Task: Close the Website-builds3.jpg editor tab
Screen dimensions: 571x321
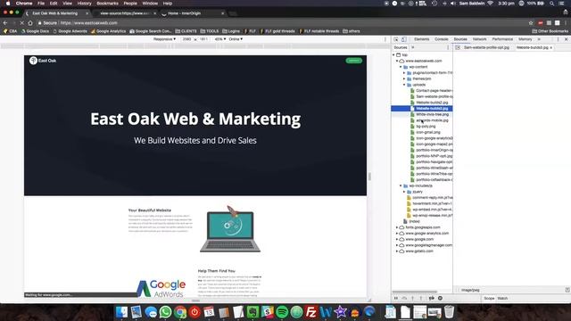Action: (551, 47)
